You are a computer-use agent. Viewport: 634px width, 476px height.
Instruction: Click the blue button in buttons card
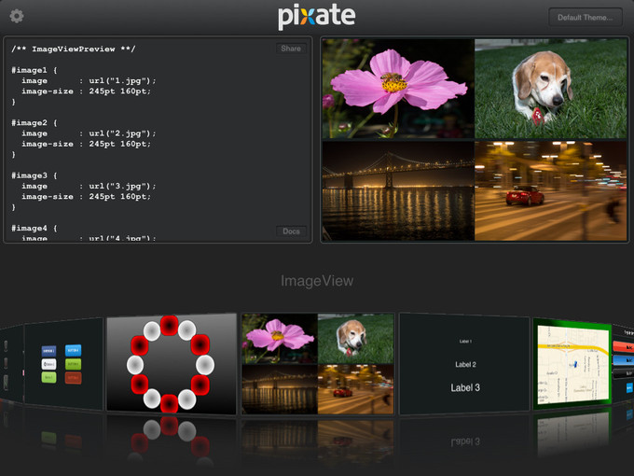(73, 350)
